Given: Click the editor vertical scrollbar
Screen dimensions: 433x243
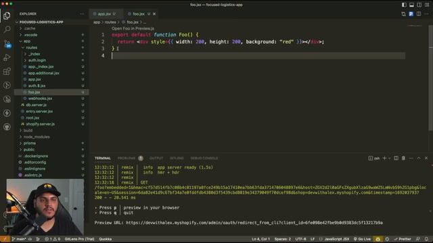Looking at the screenshot, I should (431, 78).
